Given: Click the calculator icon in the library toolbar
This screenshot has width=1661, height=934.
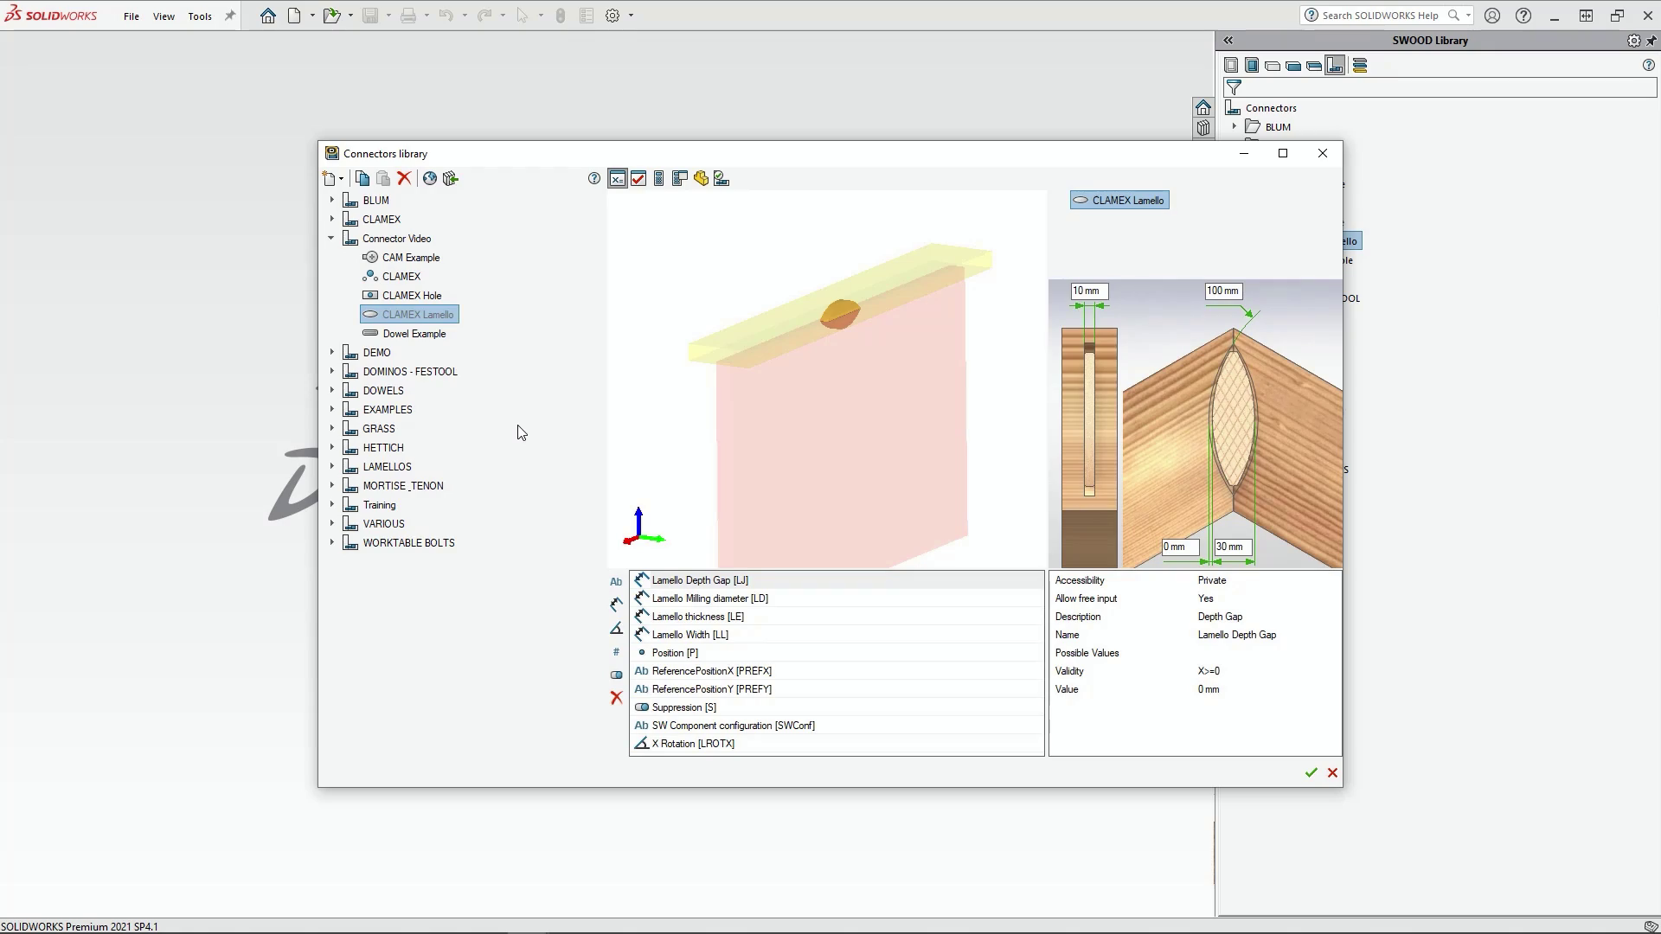Looking at the screenshot, I should [658, 178].
